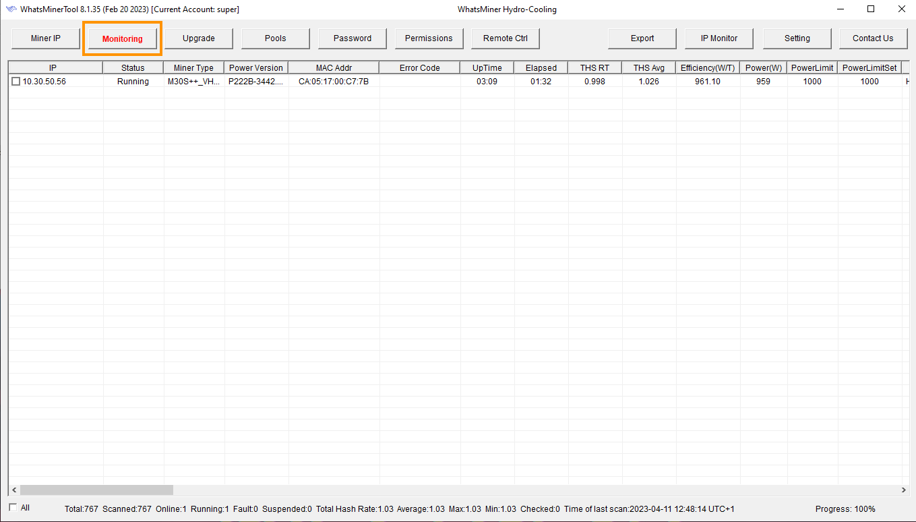
Task: Open the Miner IP tab
Action: coord(46,38)
